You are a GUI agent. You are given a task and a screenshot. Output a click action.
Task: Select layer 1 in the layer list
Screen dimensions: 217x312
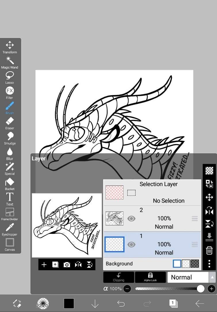click(152, 245)
